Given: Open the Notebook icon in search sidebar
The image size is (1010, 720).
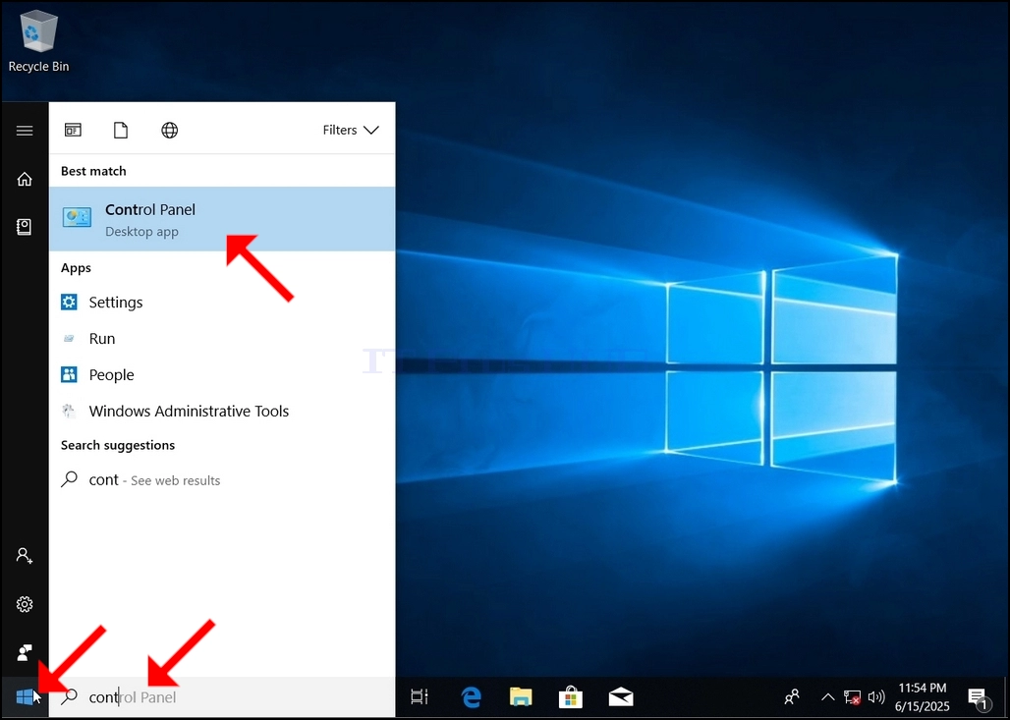Looking at the screenshot, I should (x=25, y=227).
